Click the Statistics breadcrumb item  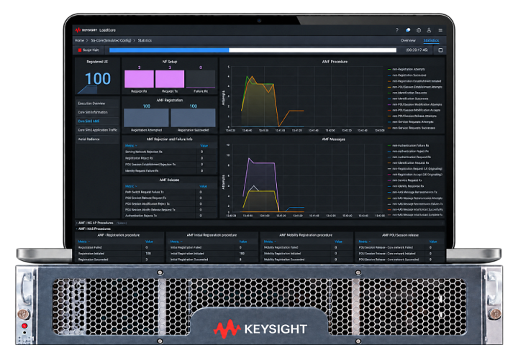(145, 40)
